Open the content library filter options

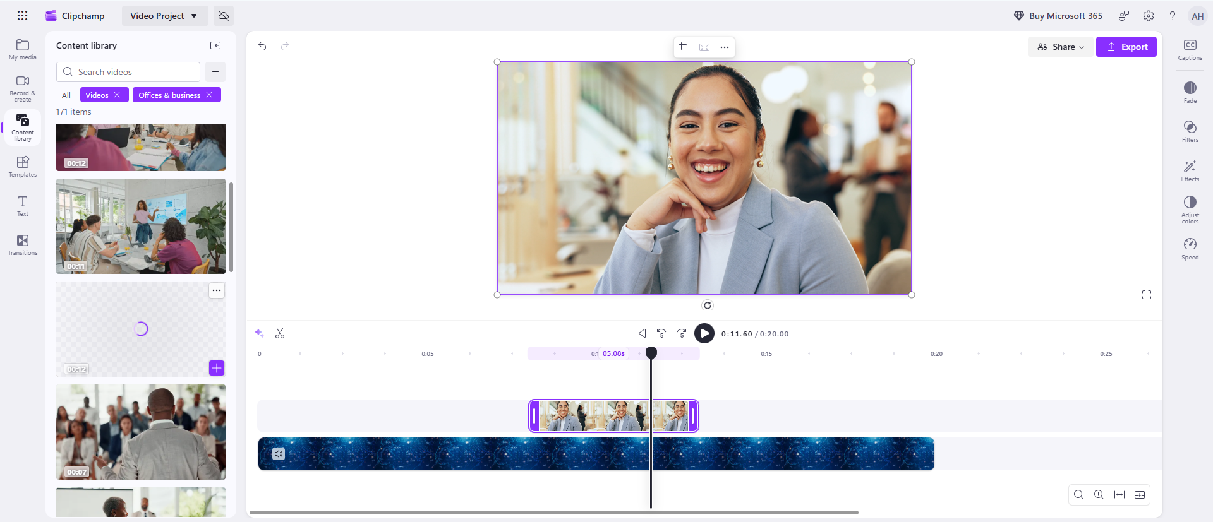tap(215, 72)
